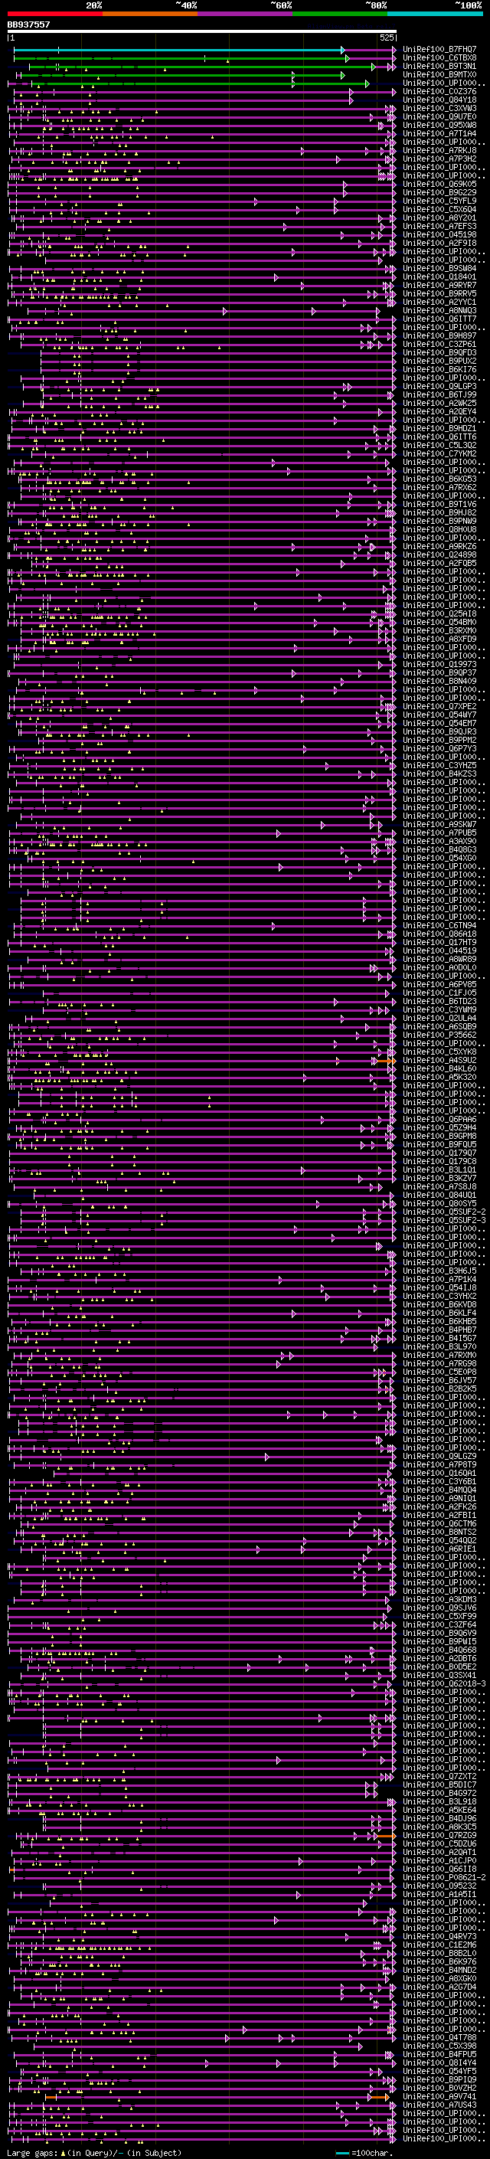490x2159 pixels.
Task: Click the Large gaps legend text at bottom
Action: (94, 2152)
